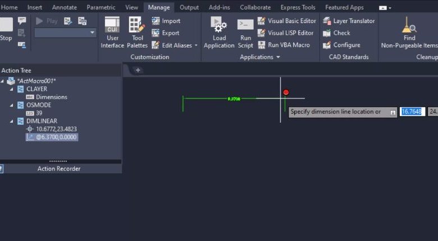Stop the action macro recording
This screenshot has height=241, width=438.
tap(6, 29)
